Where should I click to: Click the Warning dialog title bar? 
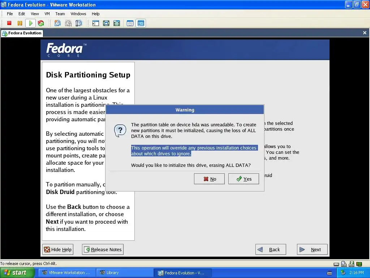tap(185, 110)
